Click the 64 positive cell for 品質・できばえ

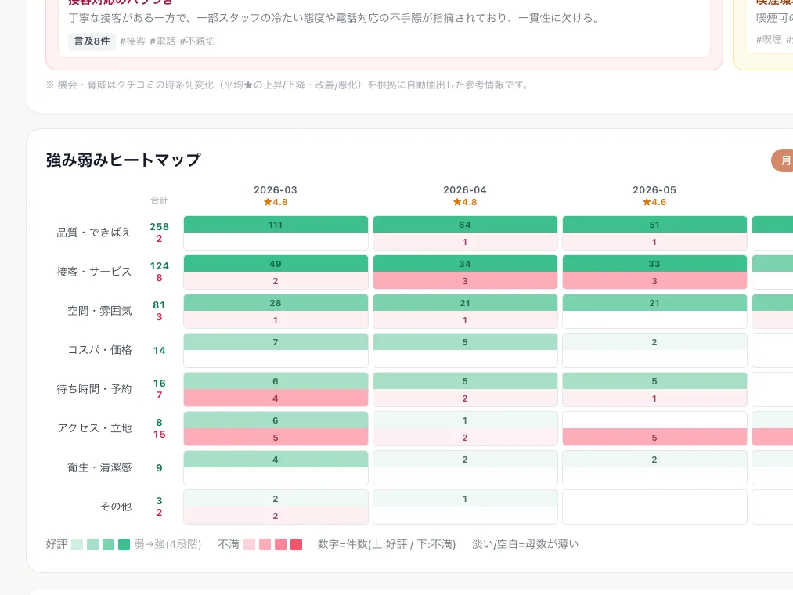click(465, 225)
